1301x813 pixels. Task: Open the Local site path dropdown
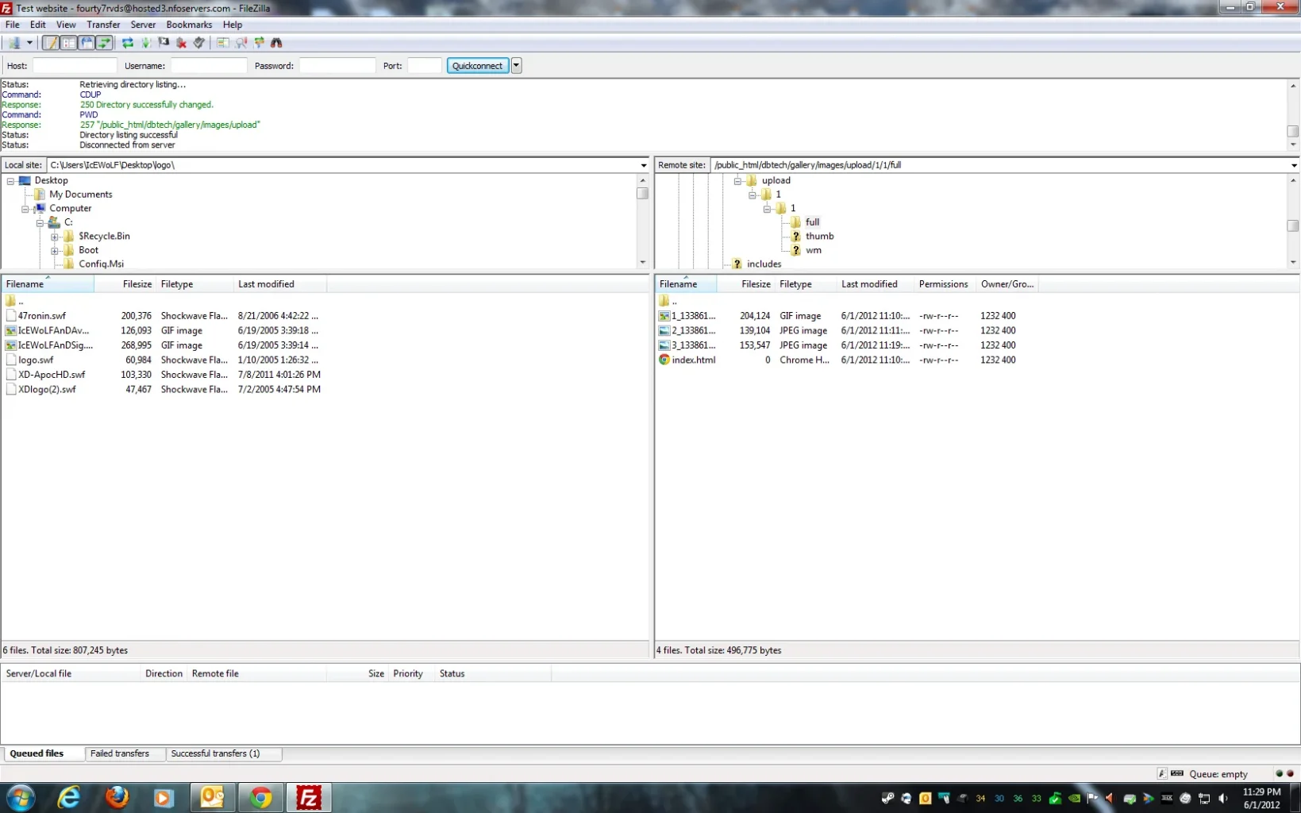[643, 165]
